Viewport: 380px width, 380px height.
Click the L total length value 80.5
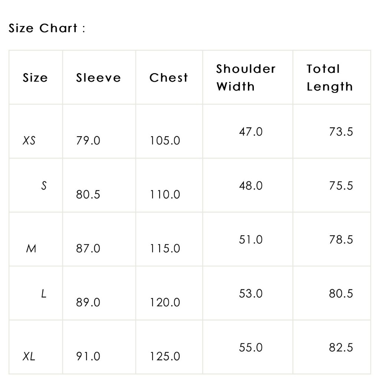(x=341, y=294)
